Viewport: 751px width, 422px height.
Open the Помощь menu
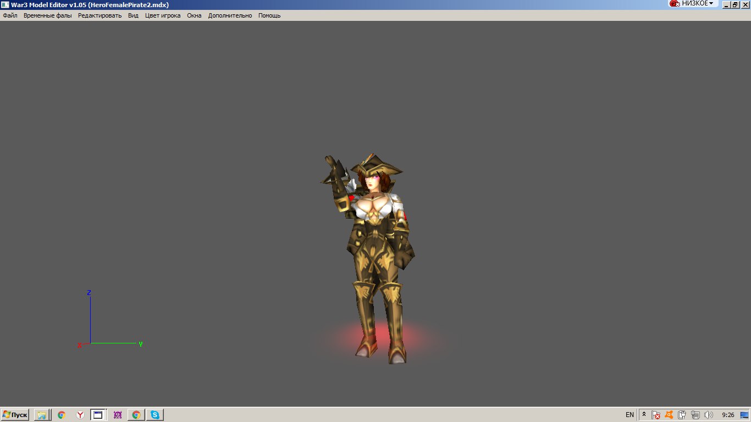point(269,15)
